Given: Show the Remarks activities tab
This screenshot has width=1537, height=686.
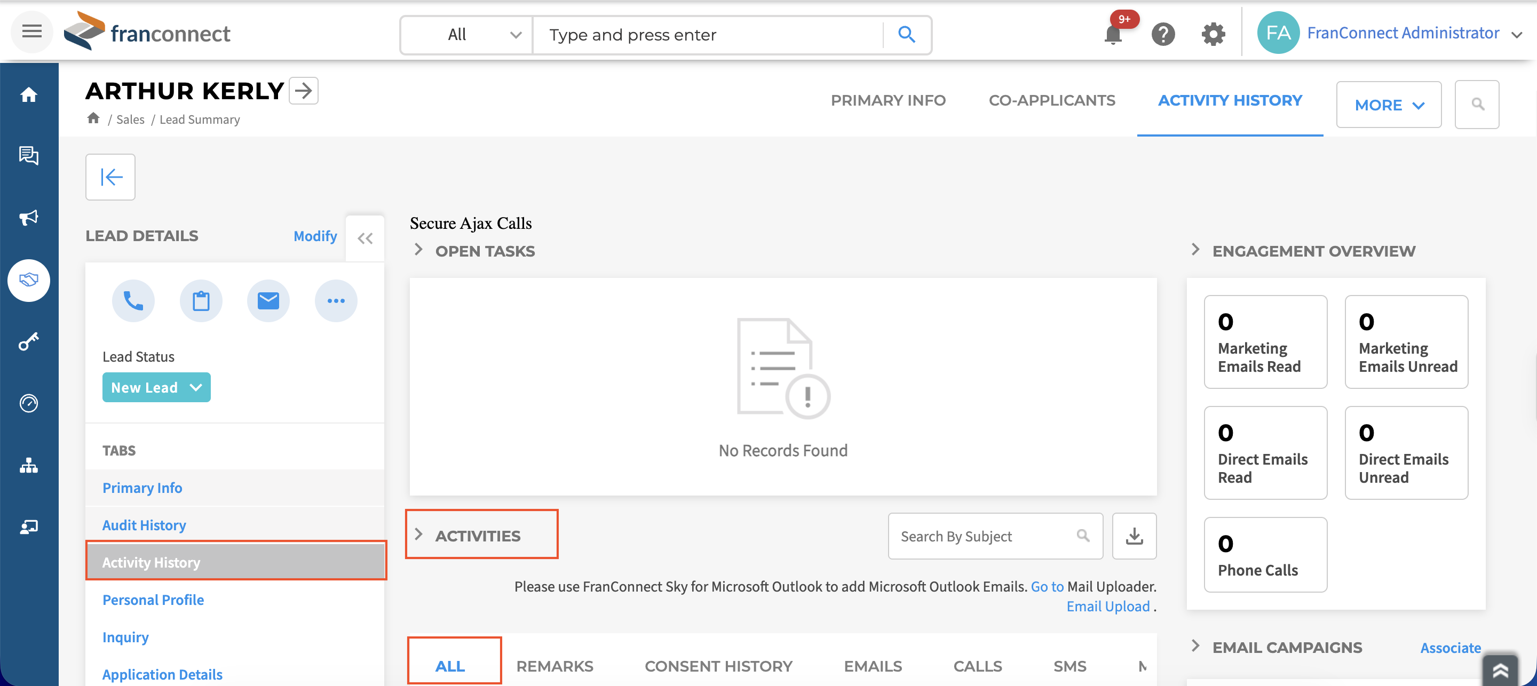Looking at the screenshot, I should click(554, 666).
